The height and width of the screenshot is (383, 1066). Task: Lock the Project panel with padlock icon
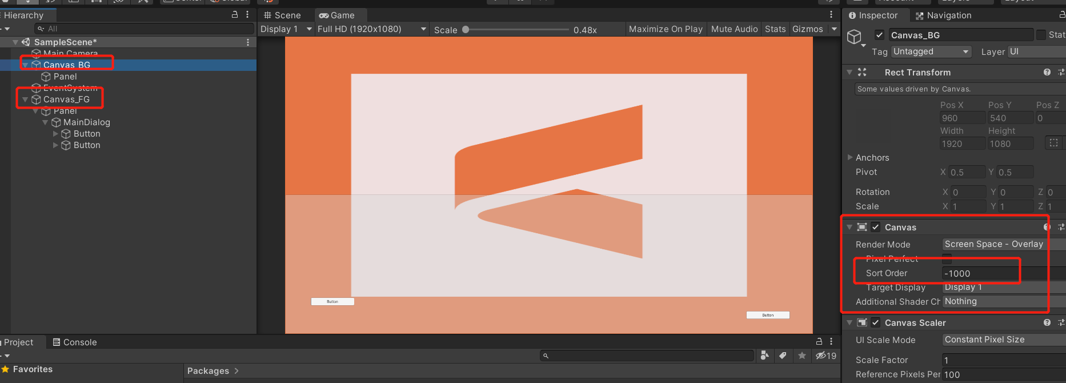coord(819,341)
